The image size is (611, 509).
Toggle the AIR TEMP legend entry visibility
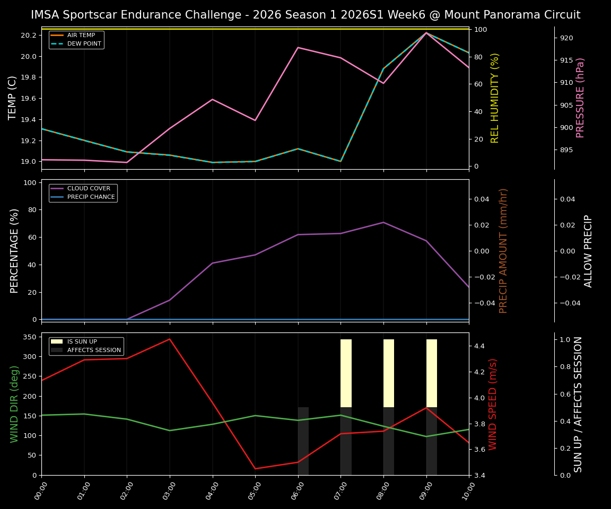pos(81,34)
